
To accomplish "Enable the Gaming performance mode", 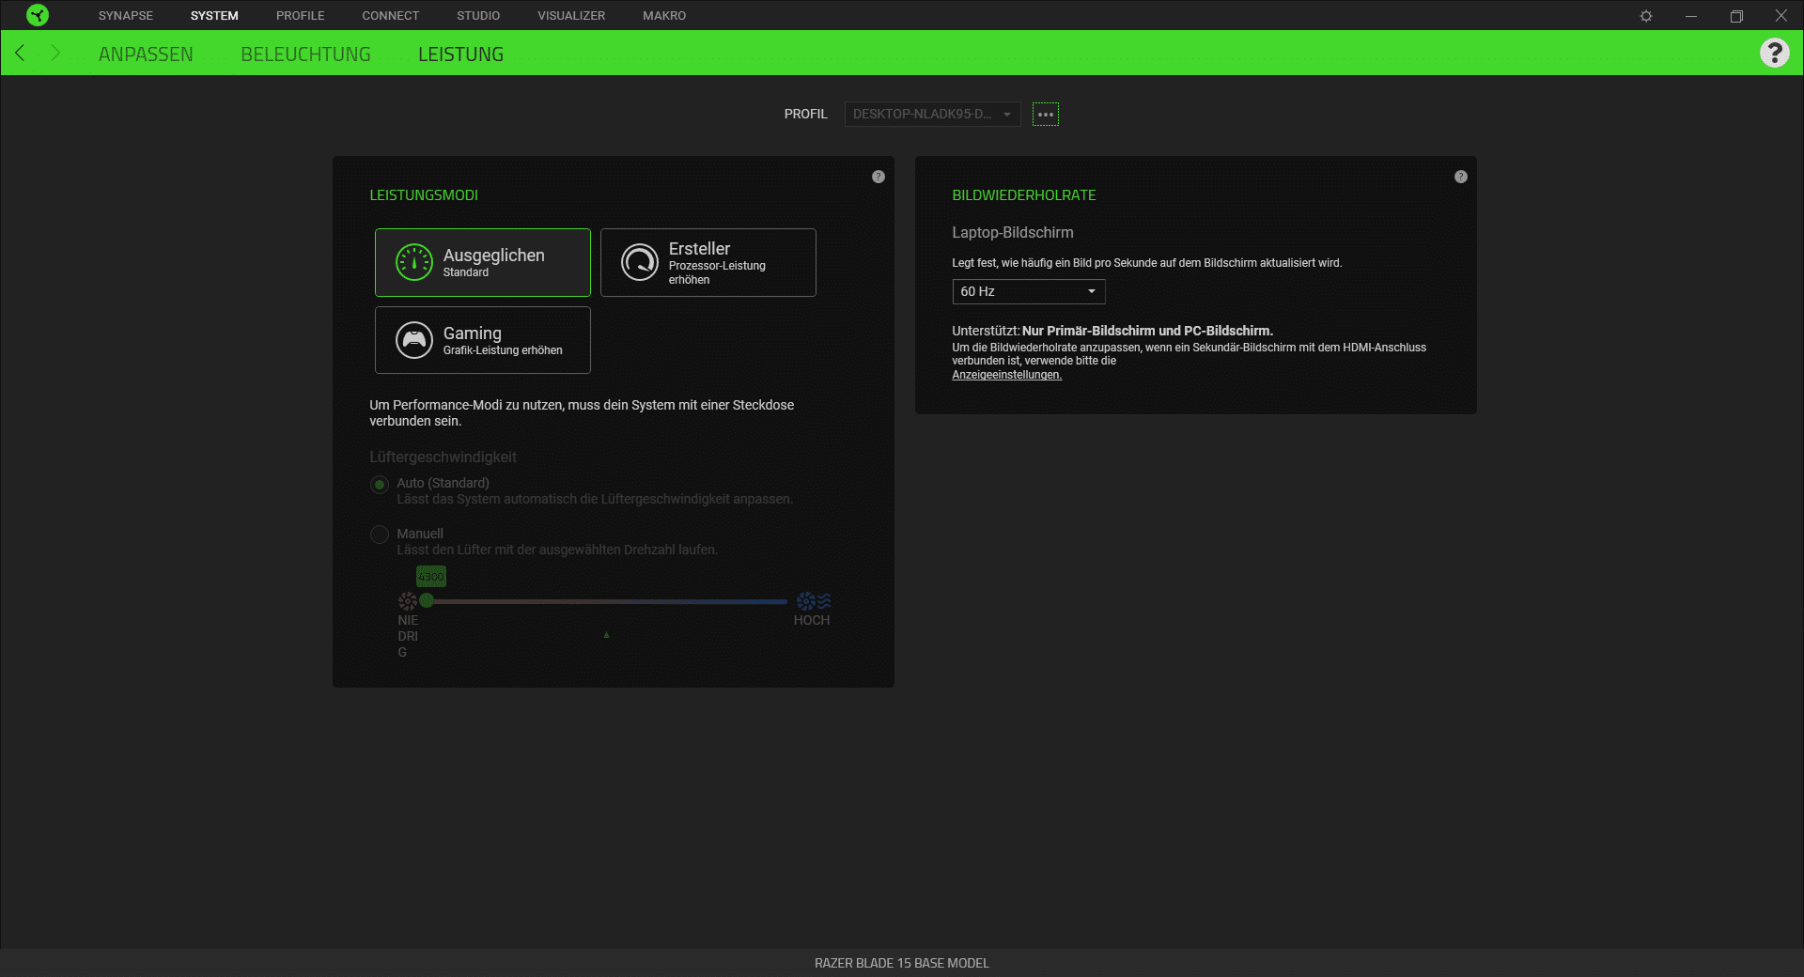I will [482, 340].
